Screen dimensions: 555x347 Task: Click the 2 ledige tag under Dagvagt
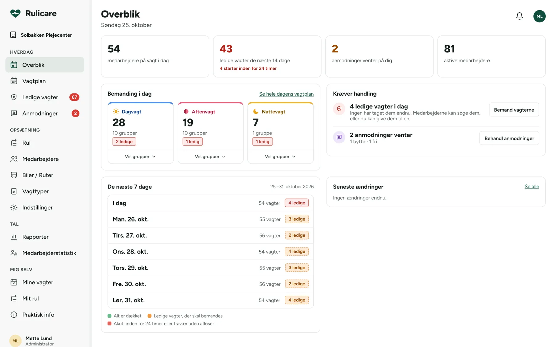pyautogui.click(x=124, y=141)
